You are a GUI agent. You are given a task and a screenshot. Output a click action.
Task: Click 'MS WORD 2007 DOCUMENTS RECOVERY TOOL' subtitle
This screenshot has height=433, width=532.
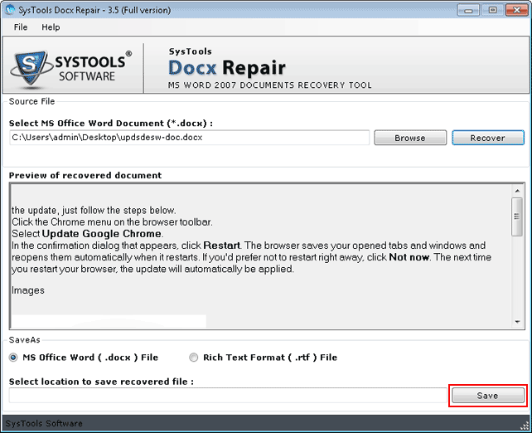pos(270,85)
